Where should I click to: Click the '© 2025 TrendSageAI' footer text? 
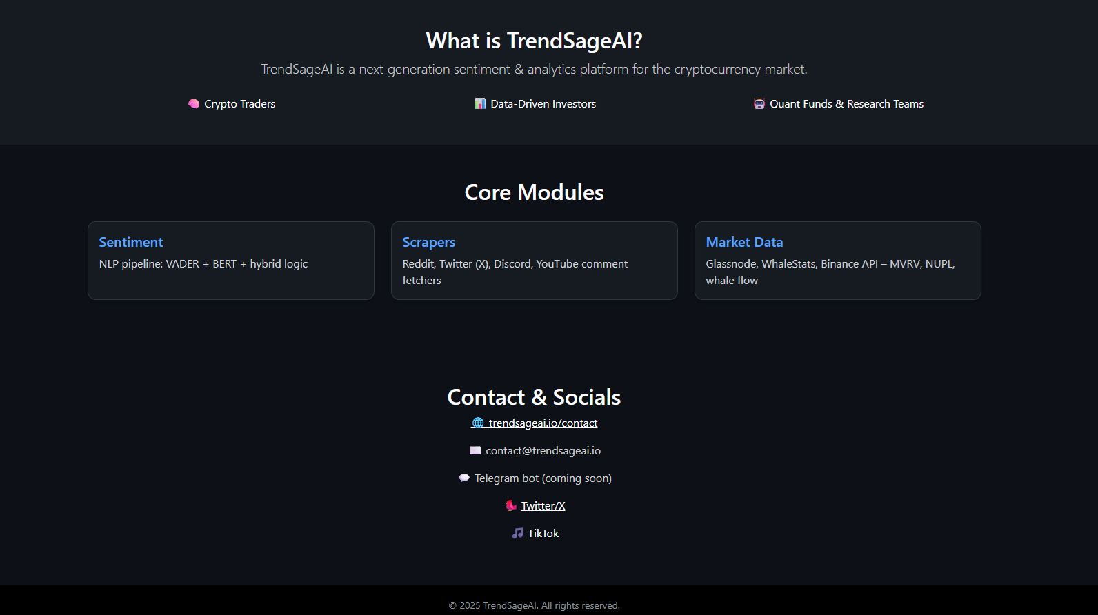[x=534, y=605]
